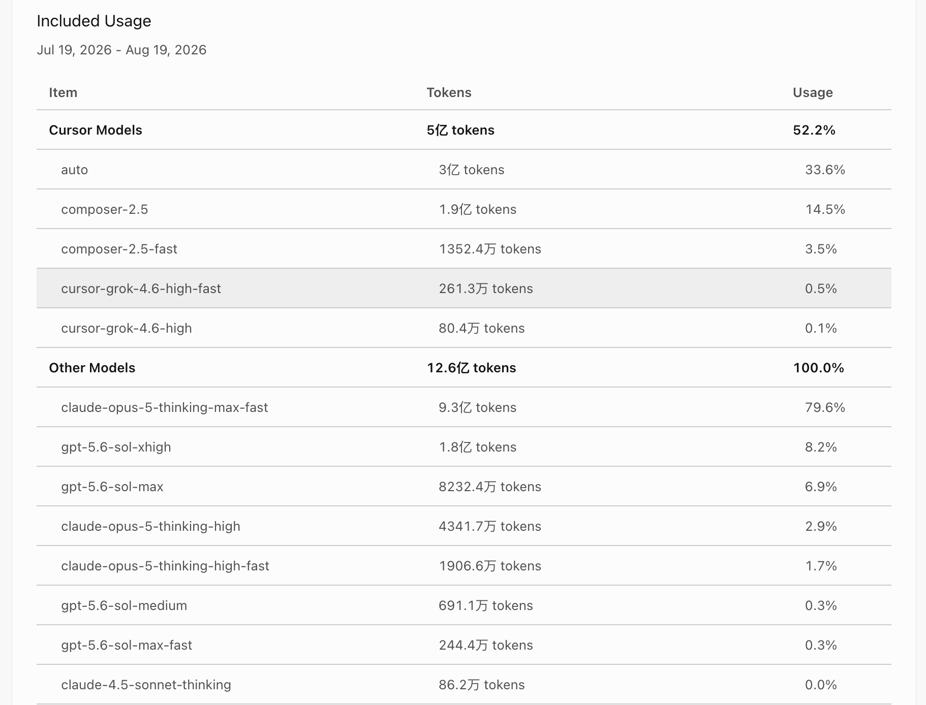The image size is (926, 705).
Task: Click the "1.8亿 tokens" value
Action: coord(478,447)
